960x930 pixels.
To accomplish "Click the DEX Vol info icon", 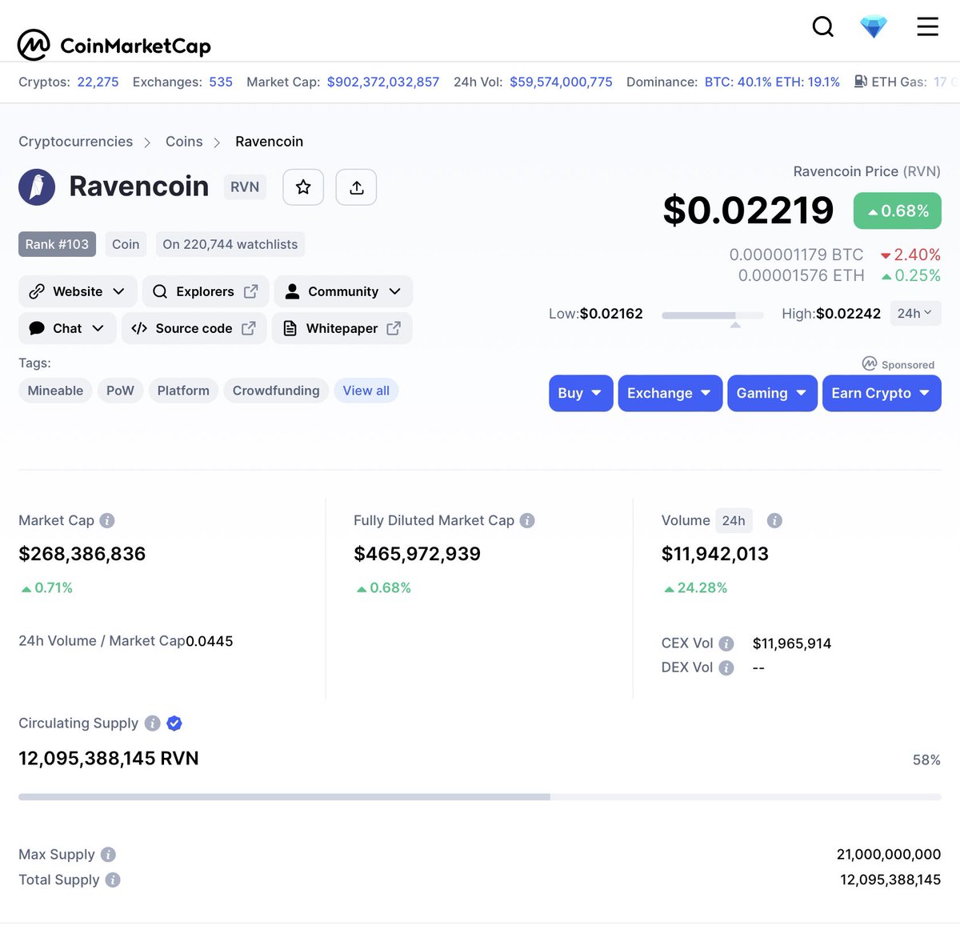I will (x=726, y=667).
